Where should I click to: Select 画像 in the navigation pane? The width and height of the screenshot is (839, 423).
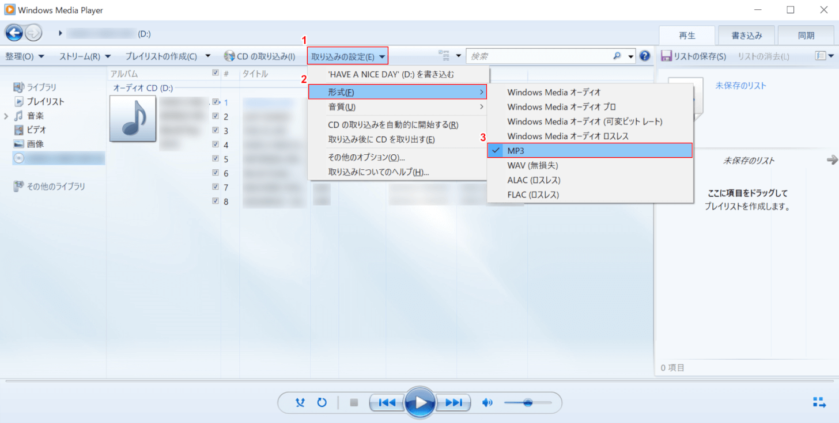tap(28, 144)
